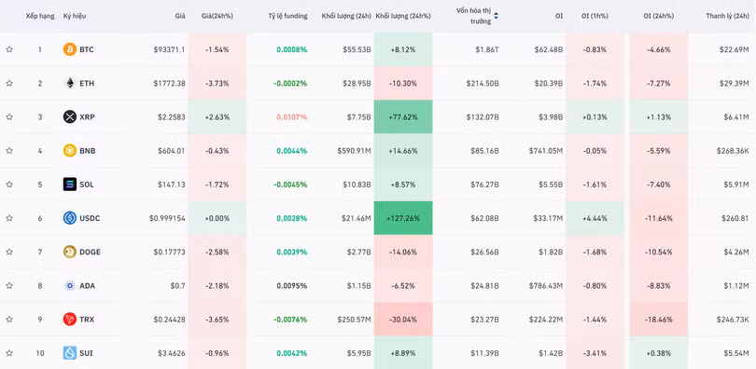Click the BTC price $93371.1
Screen dimensions: 756x369
169,49
